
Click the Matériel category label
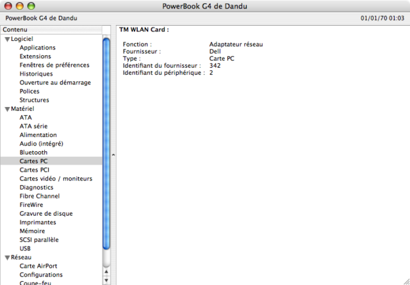click(x=22, y=109)
